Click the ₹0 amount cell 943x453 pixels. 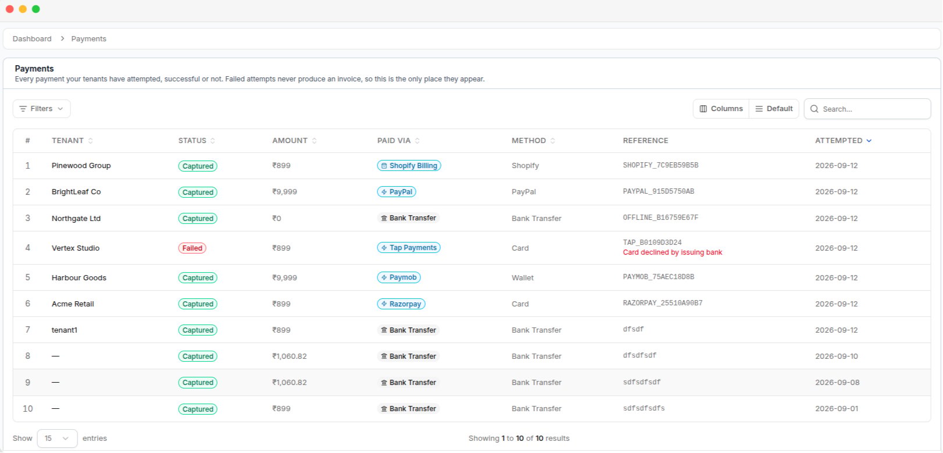(277, 219)
